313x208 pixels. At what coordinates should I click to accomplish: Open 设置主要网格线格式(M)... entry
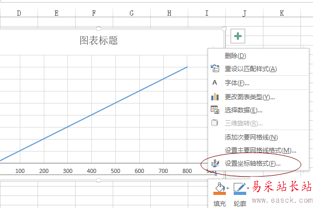click(x=260, y=151)
